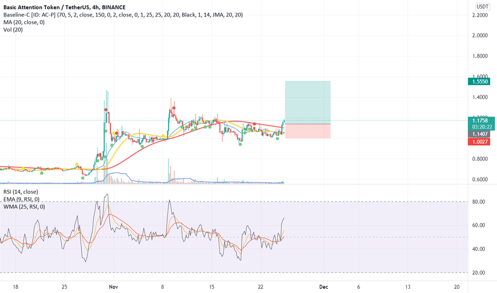Screen dimensions: 497x293
Task: Click the 13 date label on time axis
Action: point(407,287)
